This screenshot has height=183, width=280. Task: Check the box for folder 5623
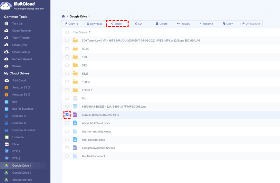coord(67,73)
